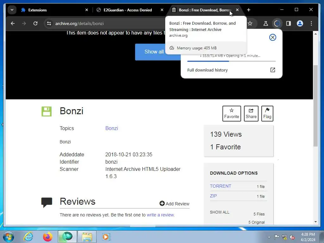Click the 5 Files count
324x243 pixels.
point(259,214)
